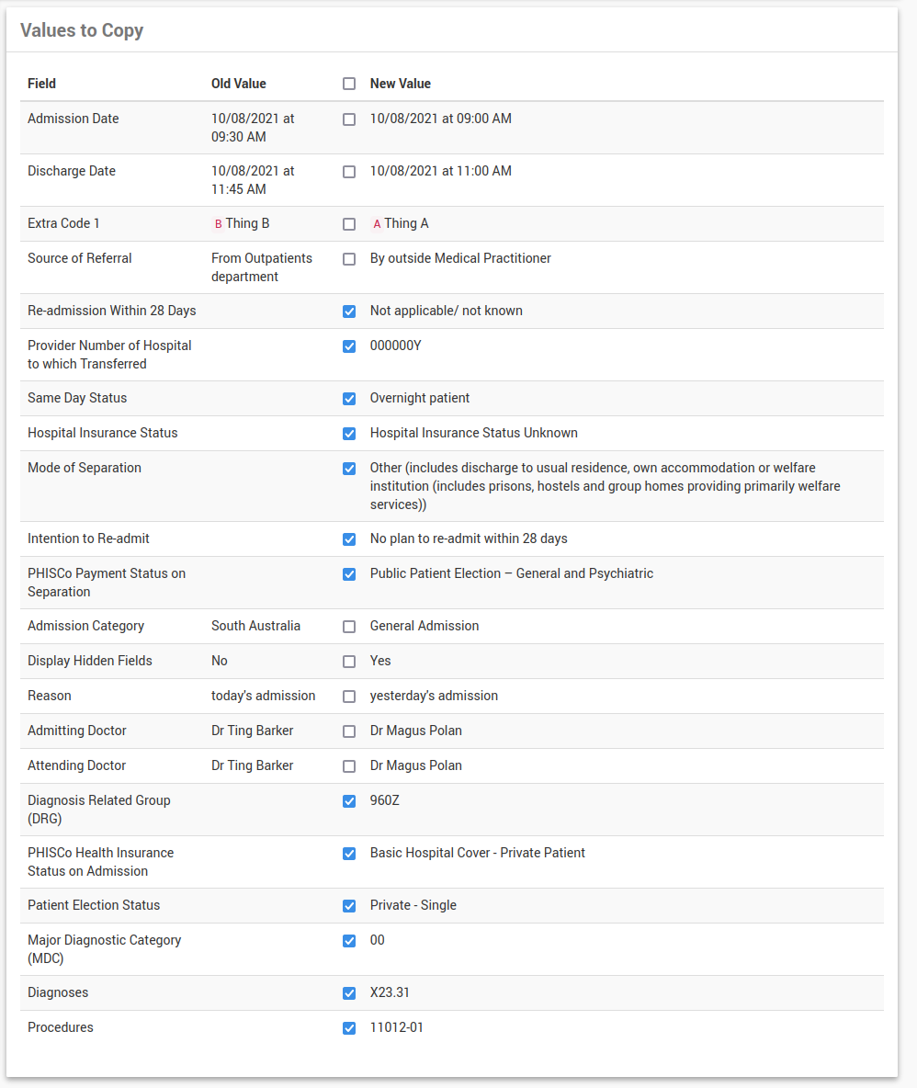Viewport: 917px width, 1088px height.
Task: Uncheck the Procedures 11012-01 checkbox
Action: click(x=349, y=1028)
